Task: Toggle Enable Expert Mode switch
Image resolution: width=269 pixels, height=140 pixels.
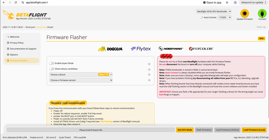Action: [x=52, y=63]
